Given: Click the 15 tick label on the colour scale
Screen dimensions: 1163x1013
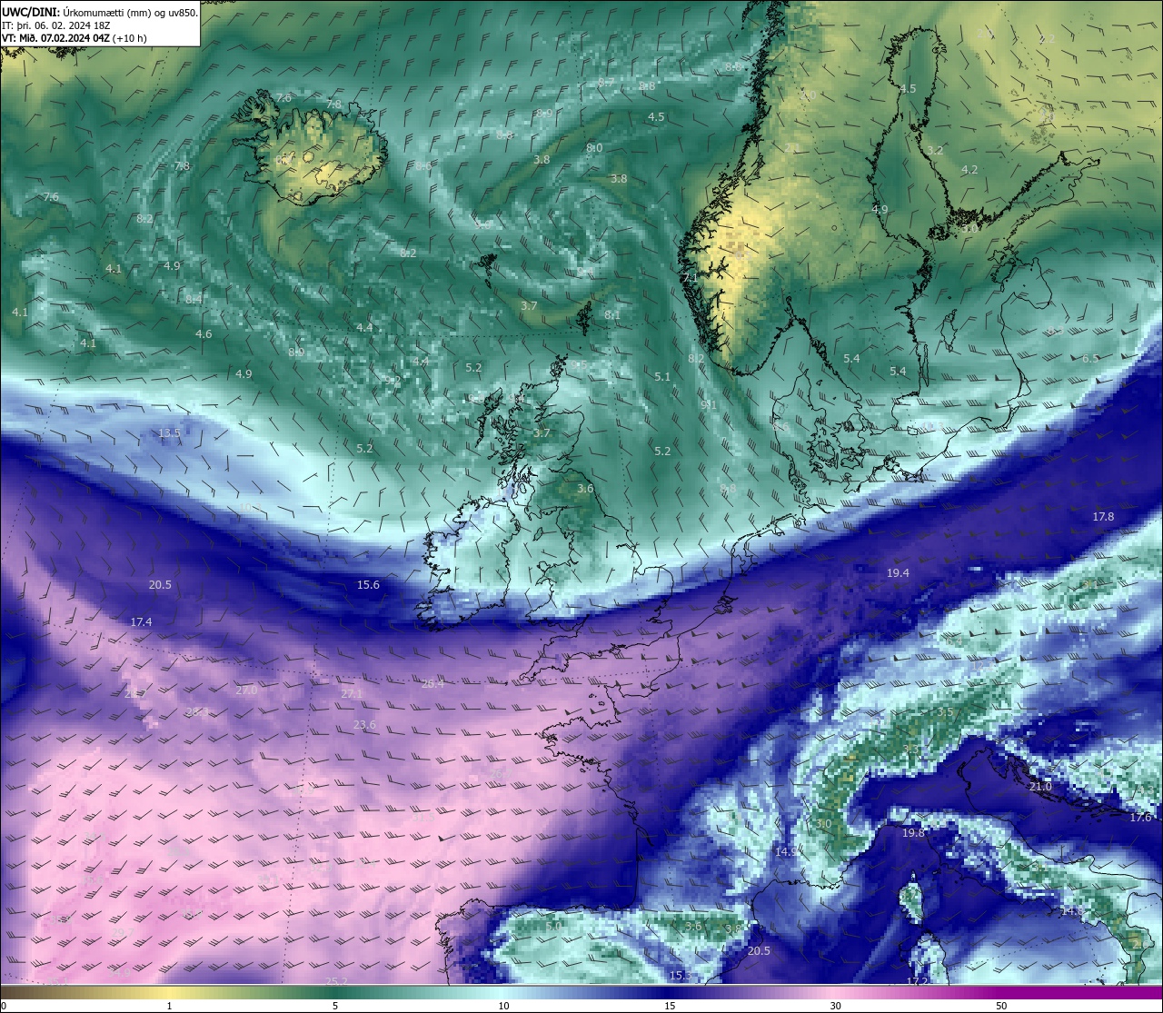Looking at the screenshot, I should [x=670, y=1006].
